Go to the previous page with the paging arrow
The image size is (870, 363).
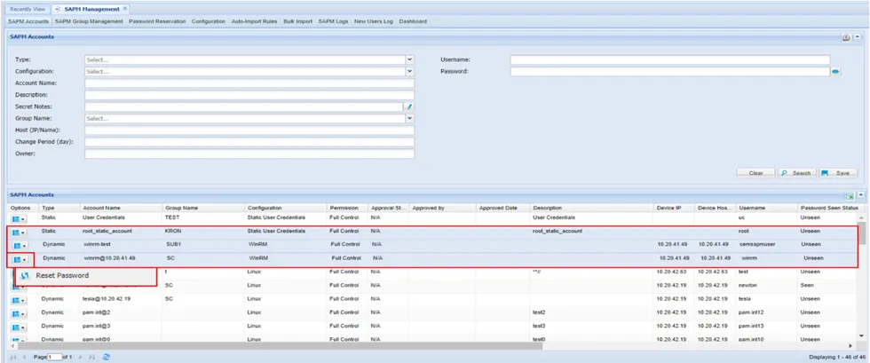click(25, 356)
